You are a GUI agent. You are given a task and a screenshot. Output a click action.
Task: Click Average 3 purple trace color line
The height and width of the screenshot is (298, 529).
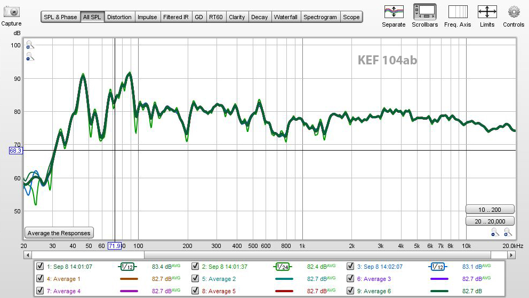[x=439, y=279]
